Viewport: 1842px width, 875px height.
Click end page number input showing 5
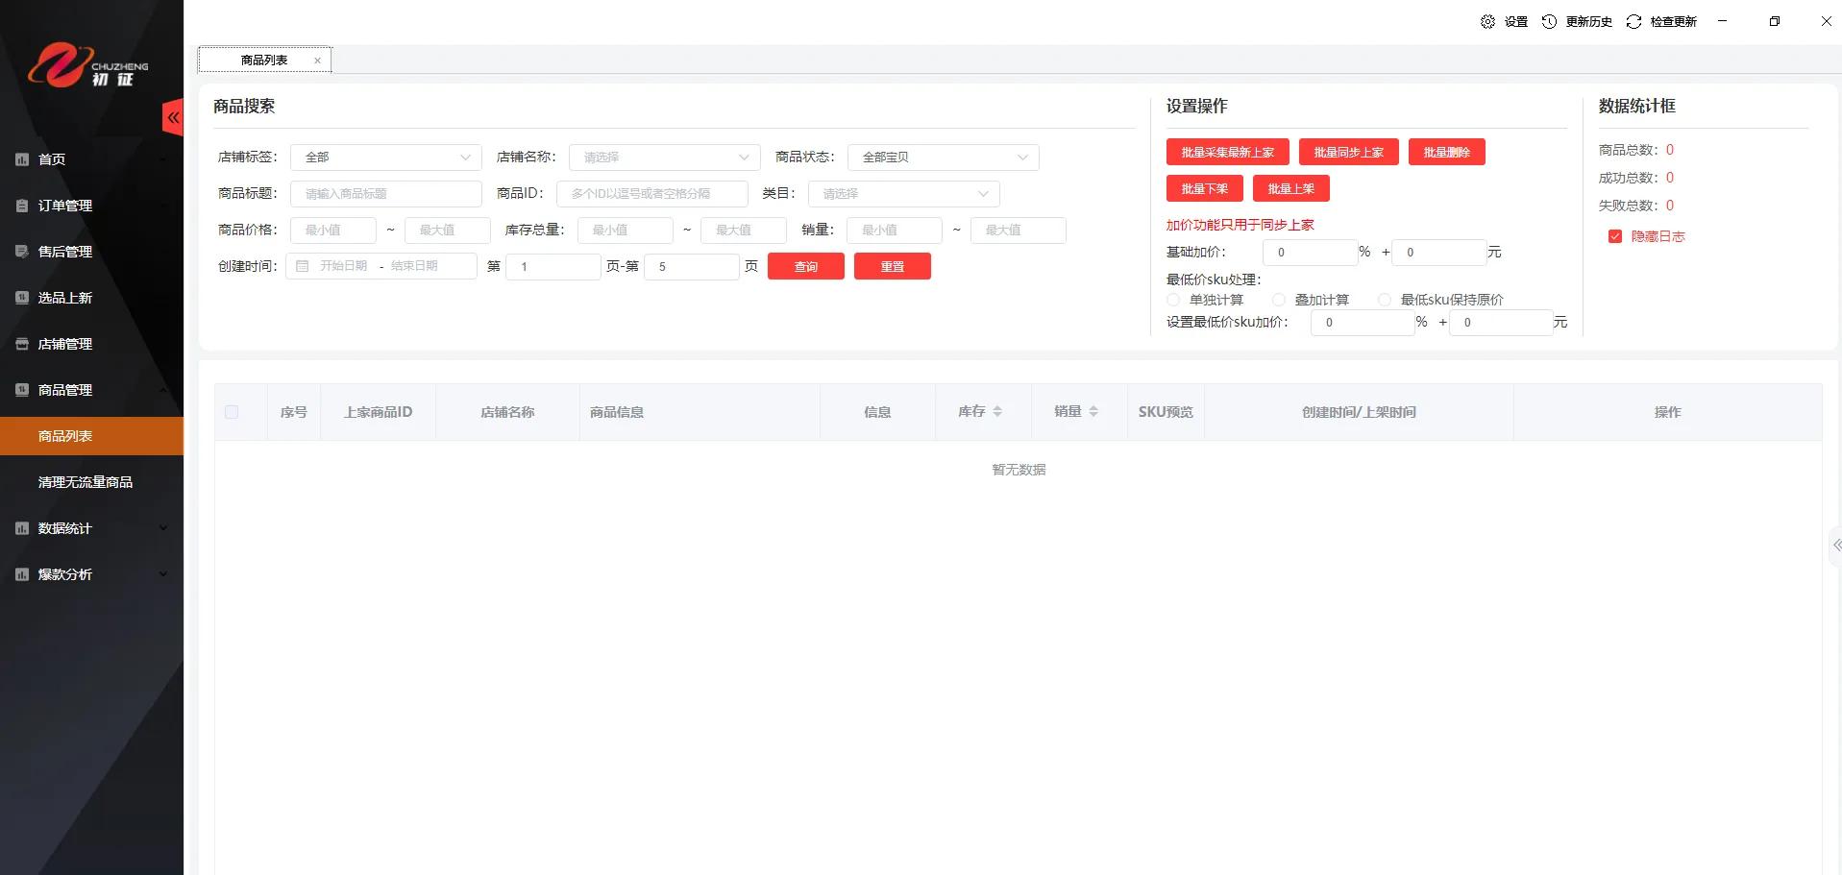click(692, 267)
